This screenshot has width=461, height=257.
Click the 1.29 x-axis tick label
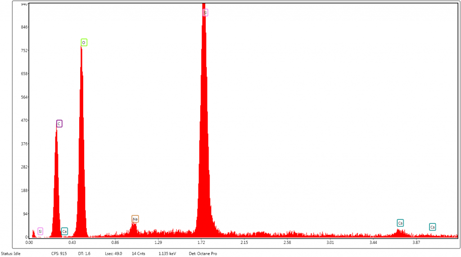click(x=158, y=243)
